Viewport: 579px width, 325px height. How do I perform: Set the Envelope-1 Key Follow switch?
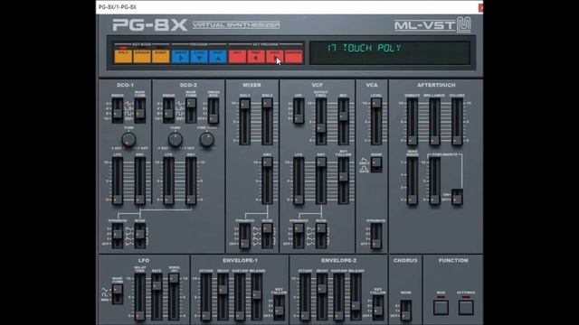(x=280, y=308)
